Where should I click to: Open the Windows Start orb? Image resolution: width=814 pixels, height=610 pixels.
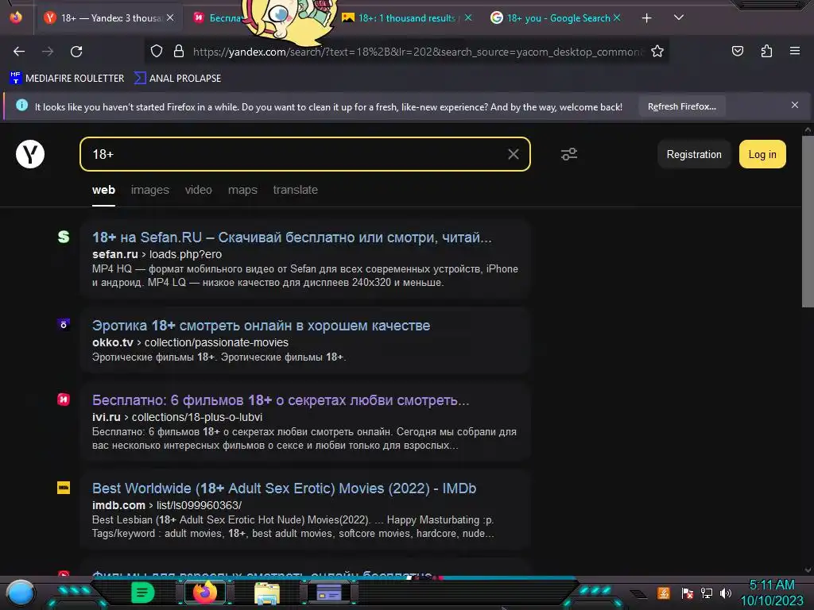(21, 593)
